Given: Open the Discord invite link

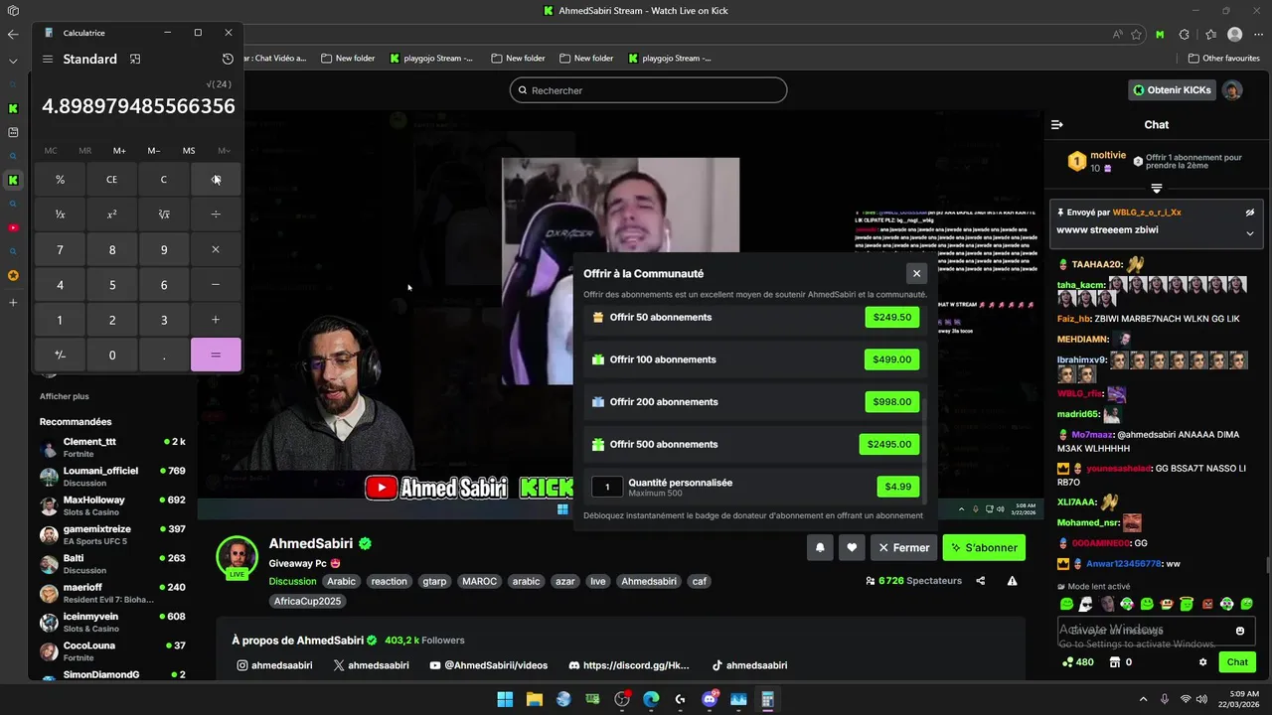Looking at the screenshot, I should 629,665.
